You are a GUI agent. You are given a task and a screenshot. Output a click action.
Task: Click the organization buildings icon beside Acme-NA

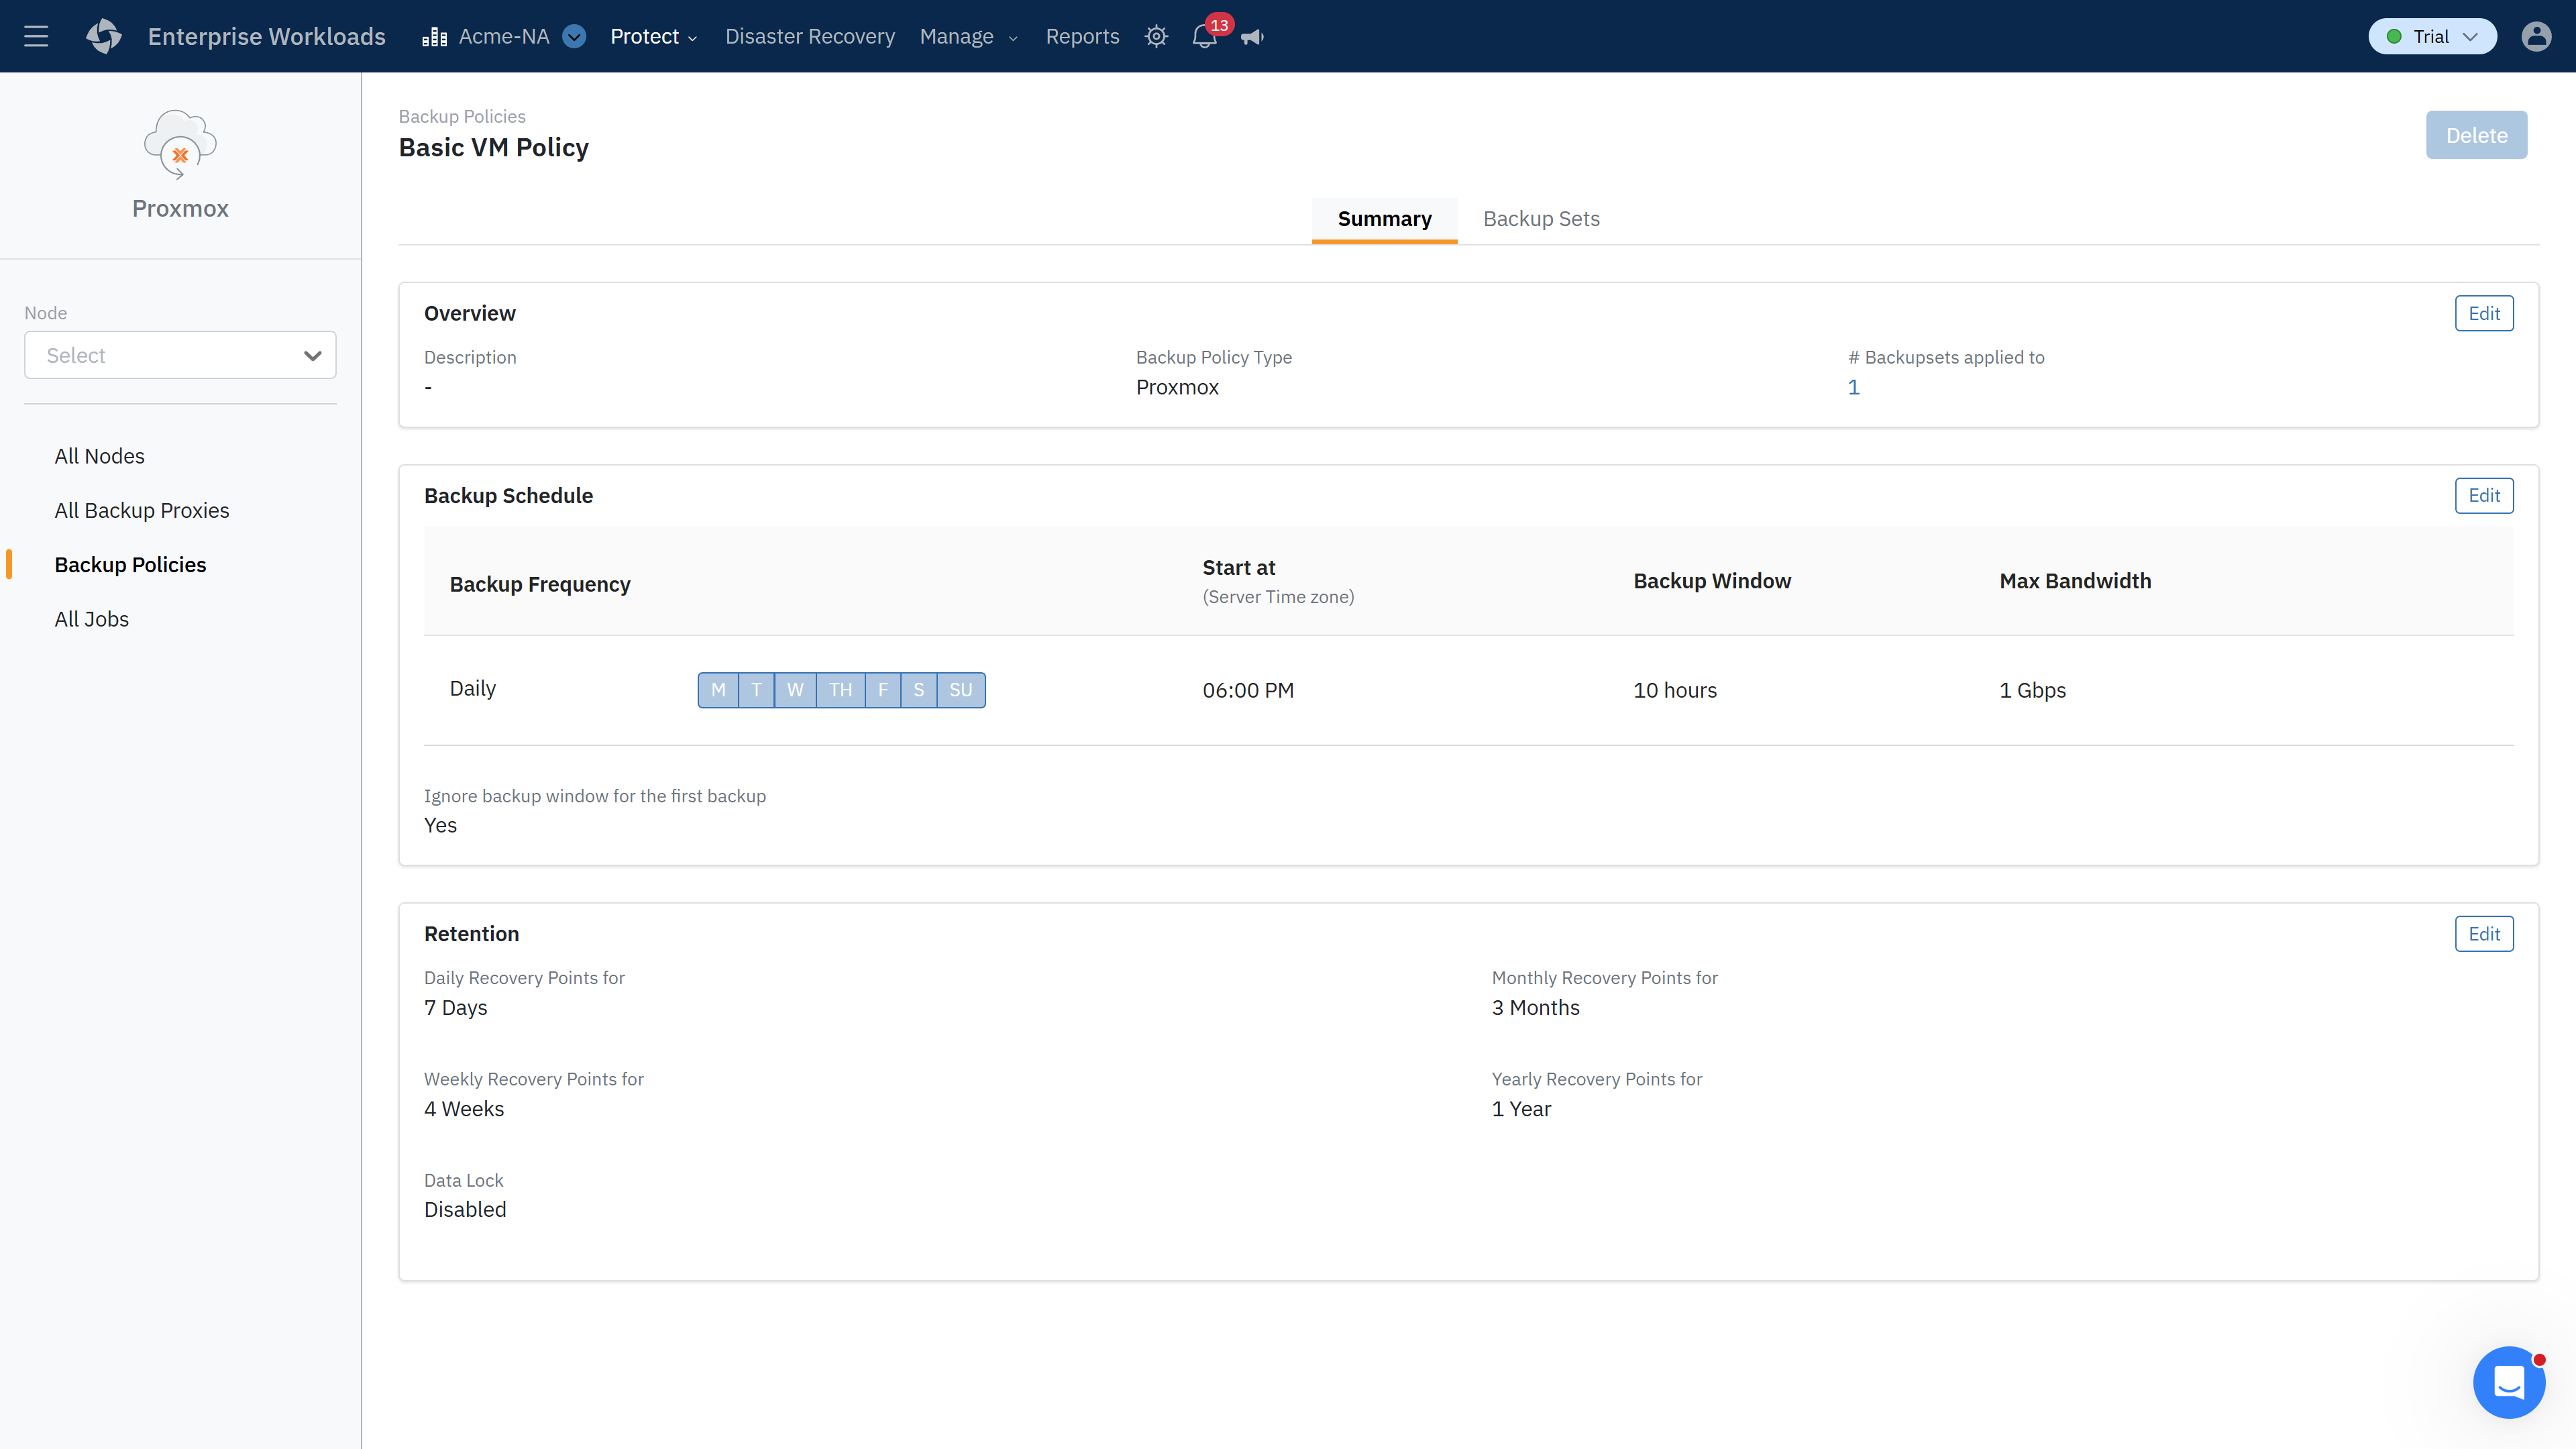(434, 37)
